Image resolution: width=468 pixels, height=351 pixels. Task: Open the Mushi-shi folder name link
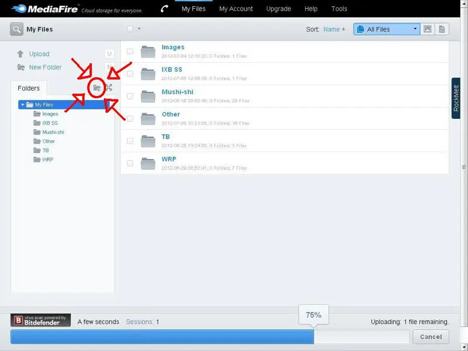[x=178, y=92]
